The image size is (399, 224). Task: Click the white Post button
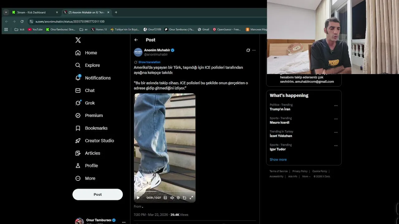point(98,194)
